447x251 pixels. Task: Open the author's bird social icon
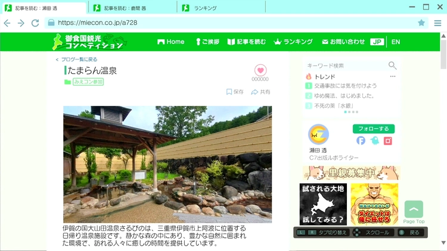point(374,141)
